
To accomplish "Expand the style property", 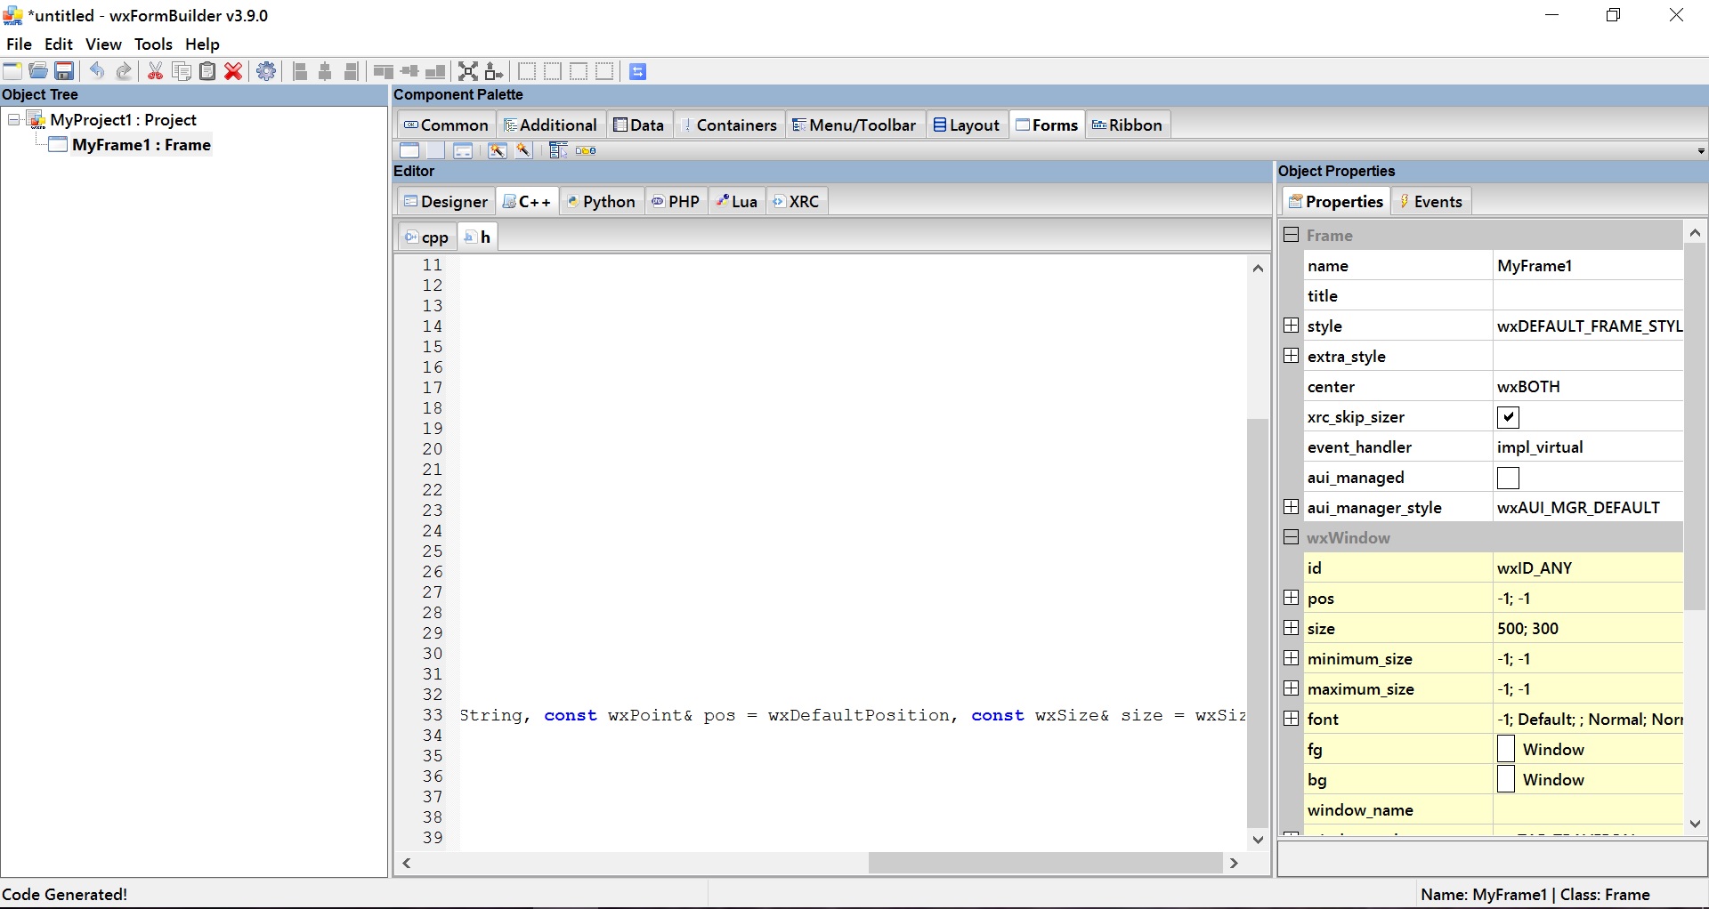I will click(x=1291, y=326).
